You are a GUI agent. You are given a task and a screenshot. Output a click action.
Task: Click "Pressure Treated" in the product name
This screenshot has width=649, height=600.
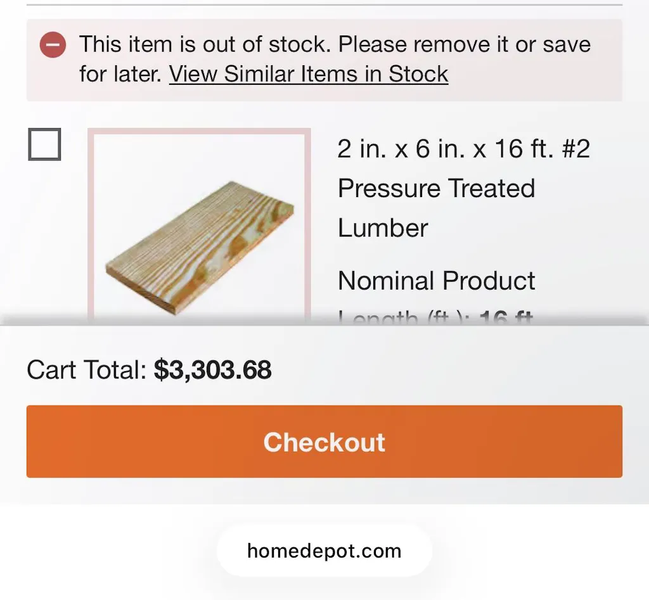coord(436,189)
